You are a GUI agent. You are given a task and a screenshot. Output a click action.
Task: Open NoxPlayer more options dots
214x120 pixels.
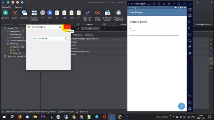pos(190,59)
